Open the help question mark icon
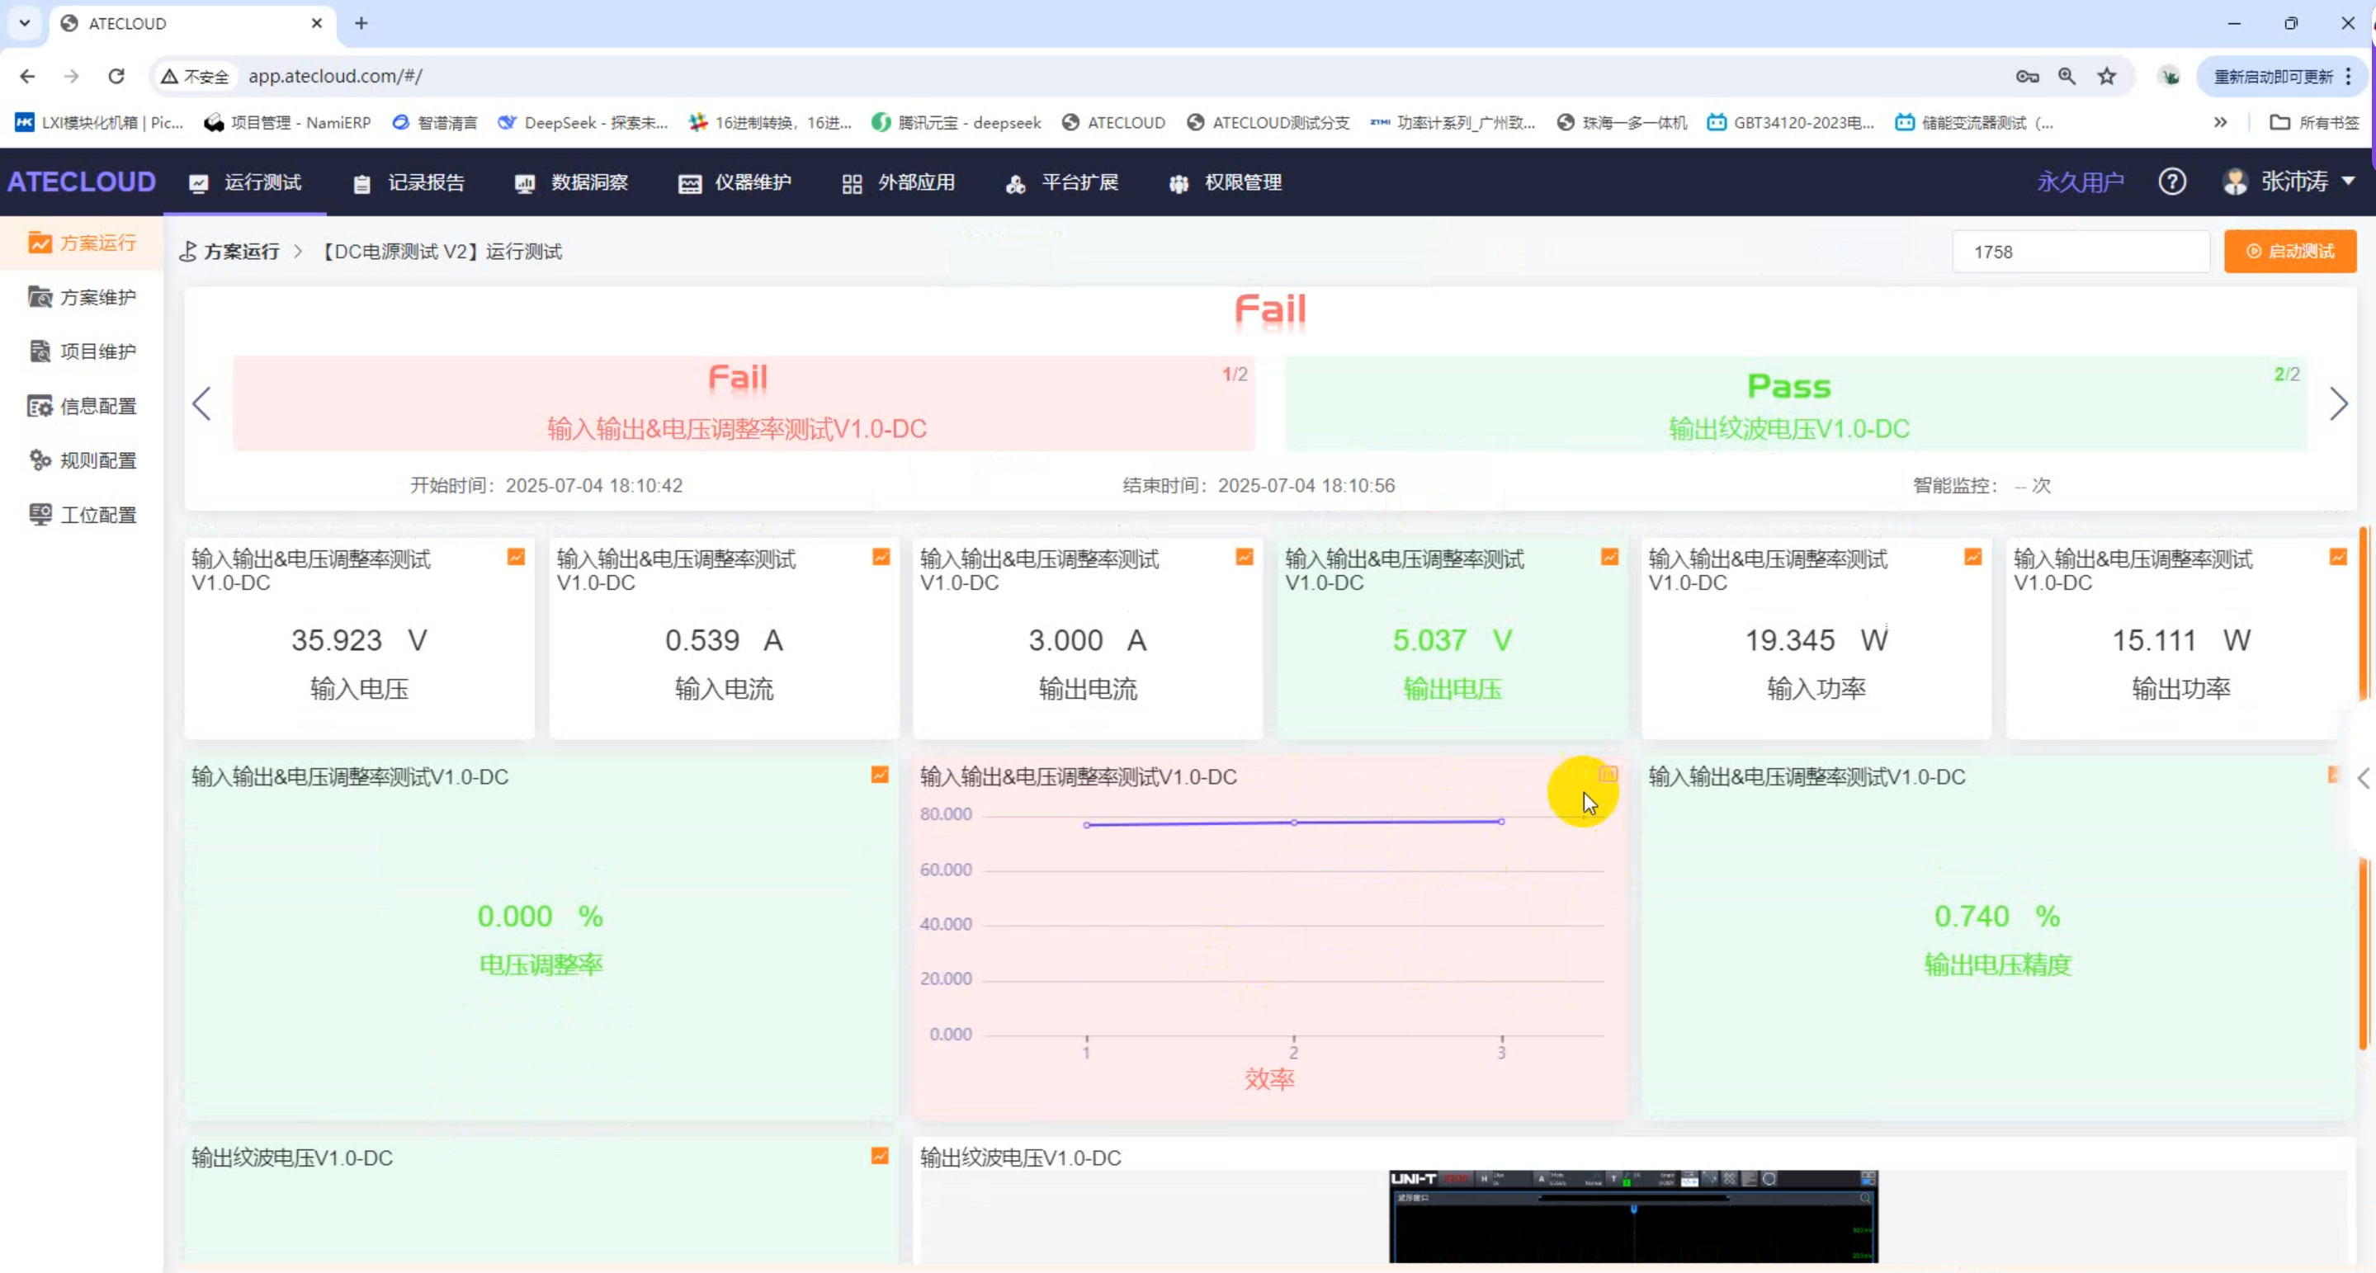 pos(2172,182)
